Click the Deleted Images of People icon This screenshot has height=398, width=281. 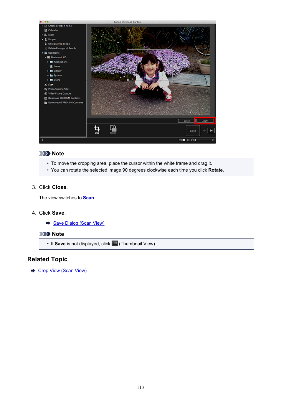(46, 48)
